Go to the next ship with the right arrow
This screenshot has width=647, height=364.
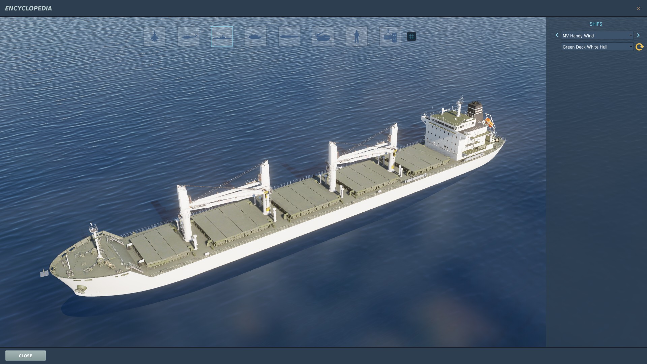(638, 35)
